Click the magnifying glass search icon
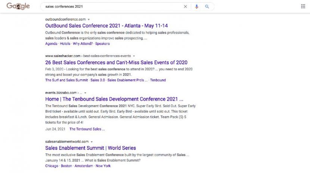This screenshot has height=173, width=310. point(207,6)
